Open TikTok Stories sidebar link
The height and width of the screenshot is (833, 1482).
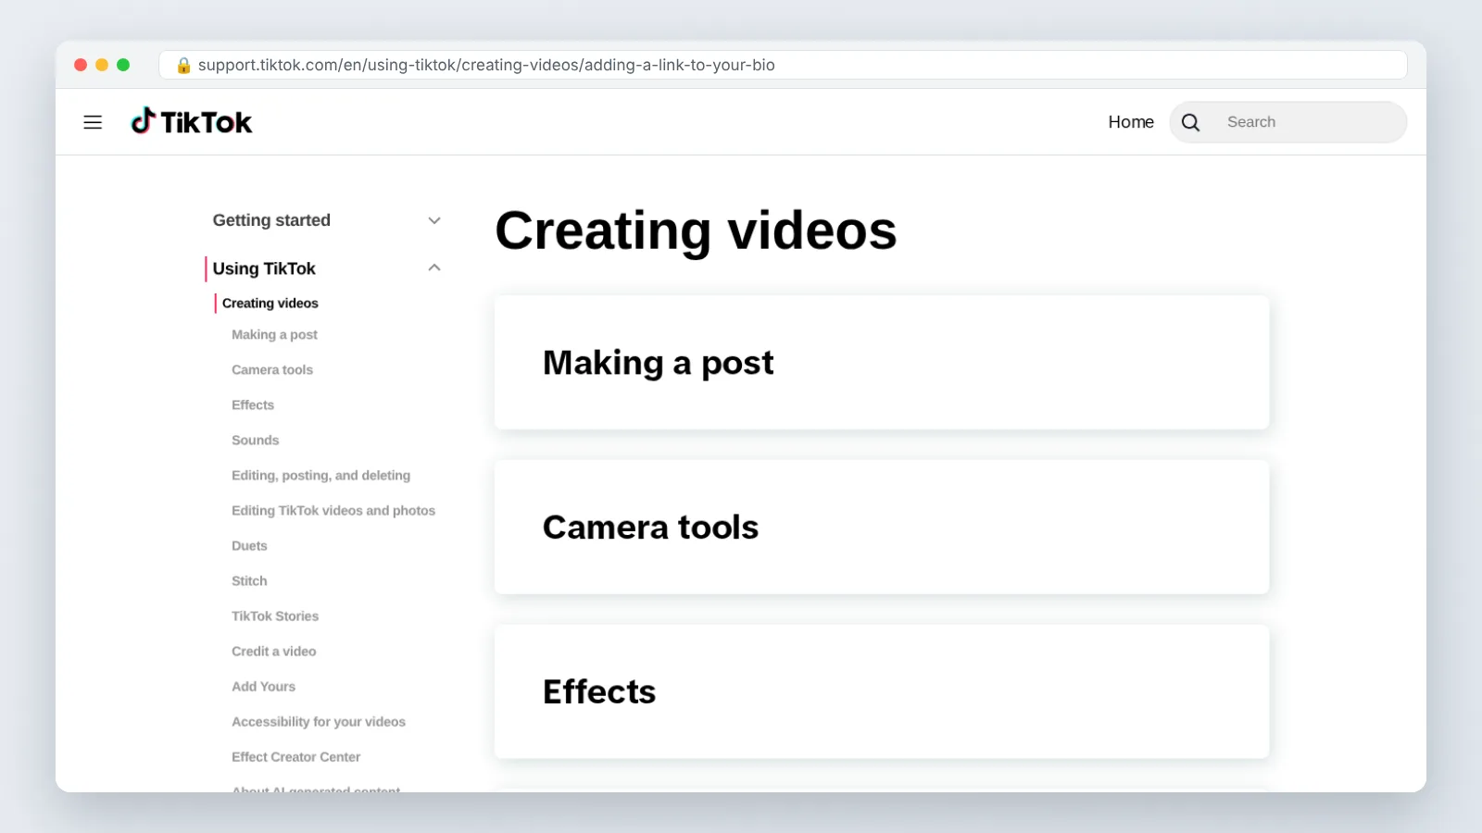tap(275, 616)
